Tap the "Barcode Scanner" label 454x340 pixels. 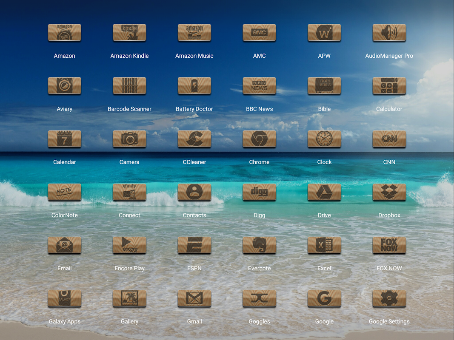[129, 109]
